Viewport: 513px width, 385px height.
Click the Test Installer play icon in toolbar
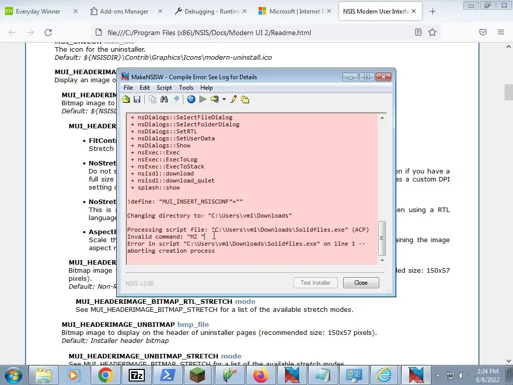coord(203,99)
